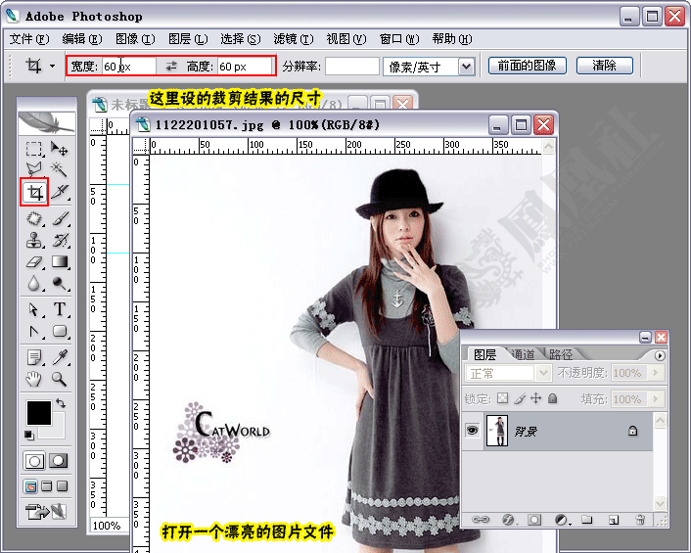Image resolution: width=691 pixels, height=553 pixels.
Task: Swap width and height values
Action: point(171,67)
